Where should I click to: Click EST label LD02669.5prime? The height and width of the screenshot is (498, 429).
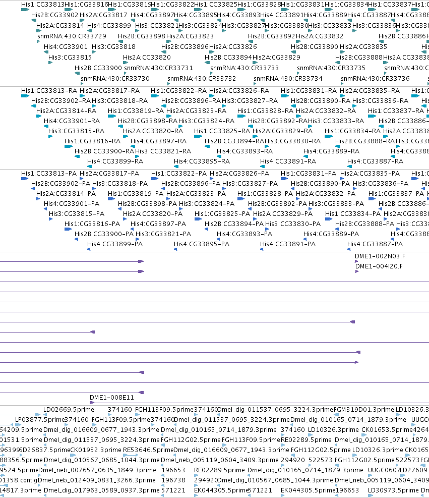coord(69,409)
